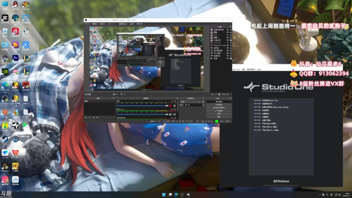
Task: Open the Recycle Bin desktop icon
Action: coord(5,32)
